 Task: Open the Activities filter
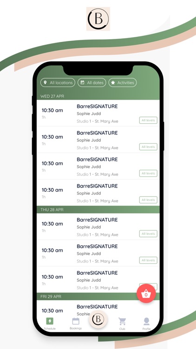(x=123, y=82)
